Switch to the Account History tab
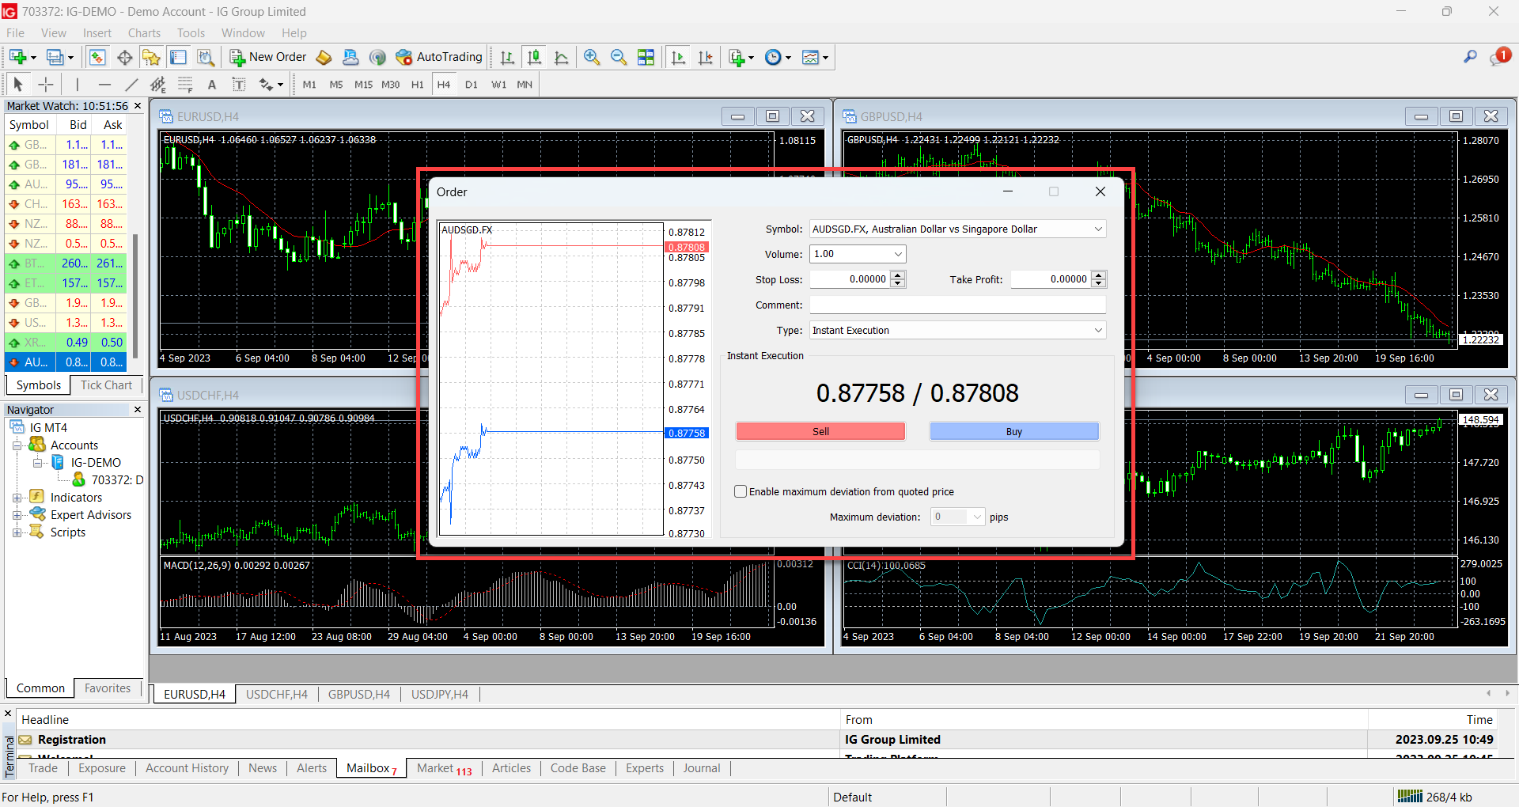 187,768
